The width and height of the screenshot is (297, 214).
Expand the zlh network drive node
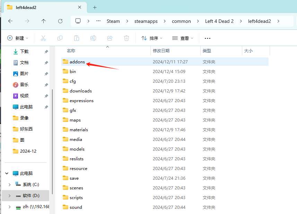(x=9, y=207)
